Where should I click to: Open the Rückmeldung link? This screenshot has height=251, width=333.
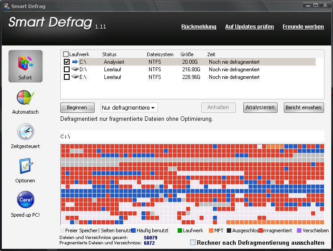[199, 26]
